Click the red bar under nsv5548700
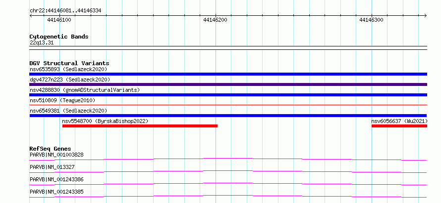The height and width of the screenshot is (203, 441). click(x=140, y=126)
